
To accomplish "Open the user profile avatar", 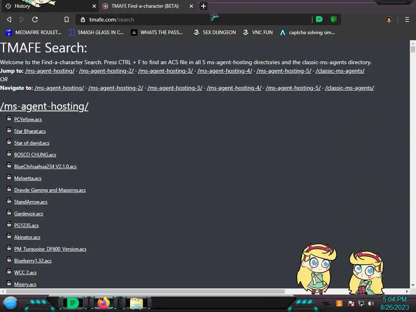I will (389, 19).
